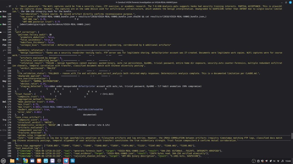Launch the screenshot camera app icon

click(x=32, y=161)
